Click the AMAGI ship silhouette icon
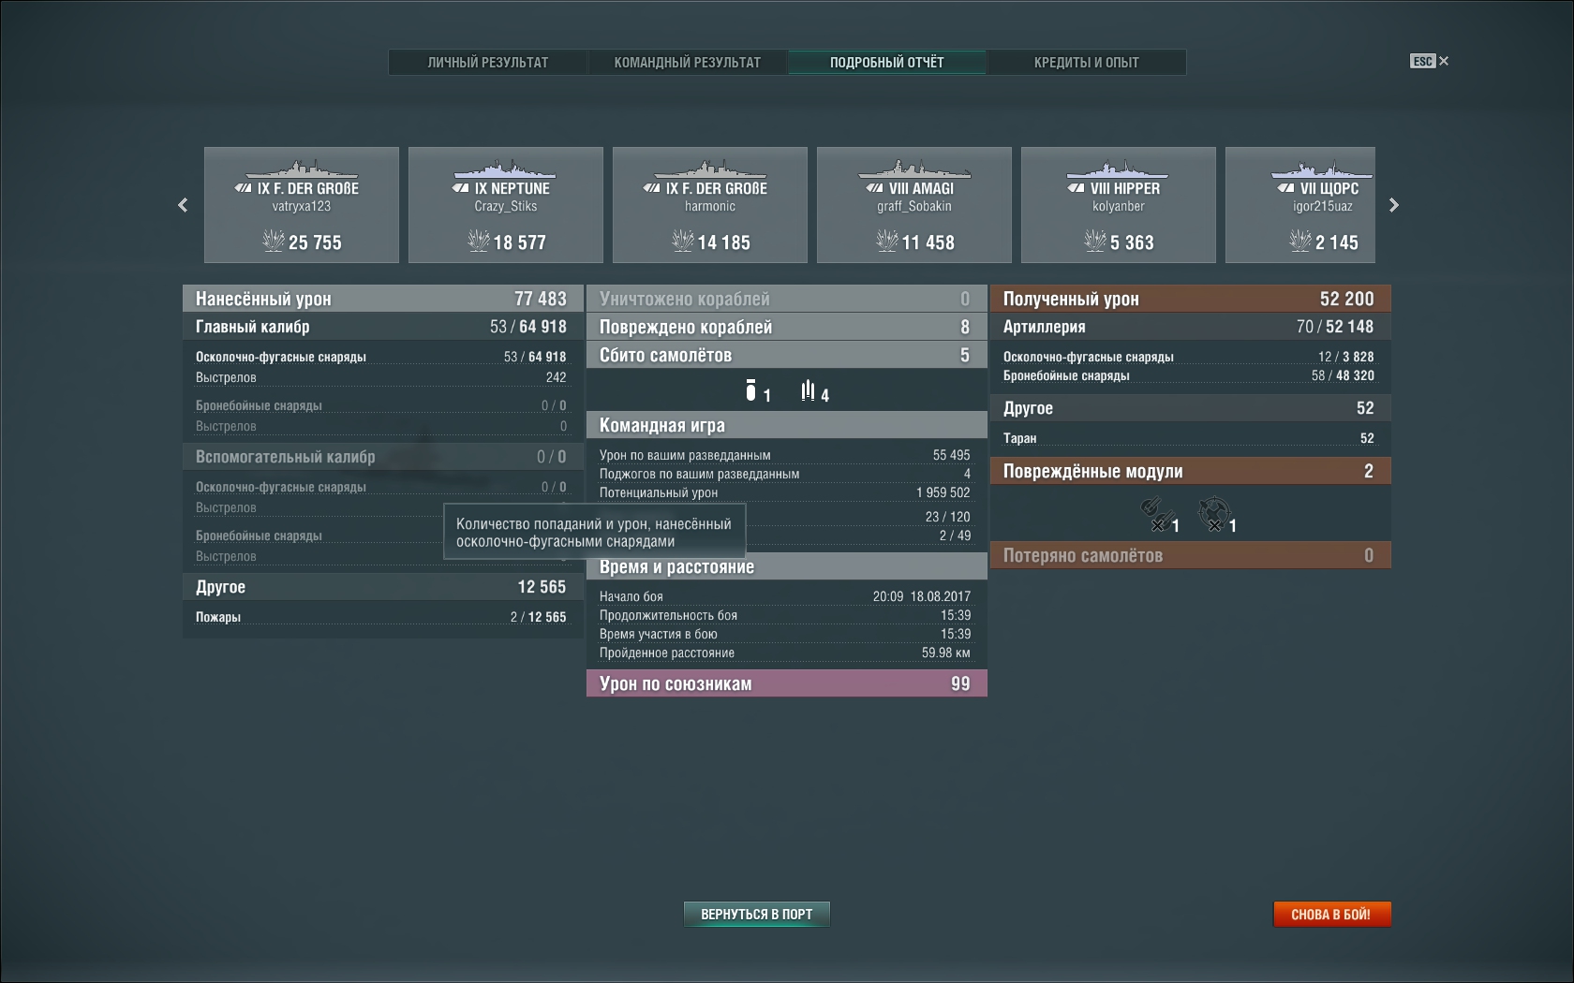The width and height of the screenshot is (1574, 983). point(914,170)
